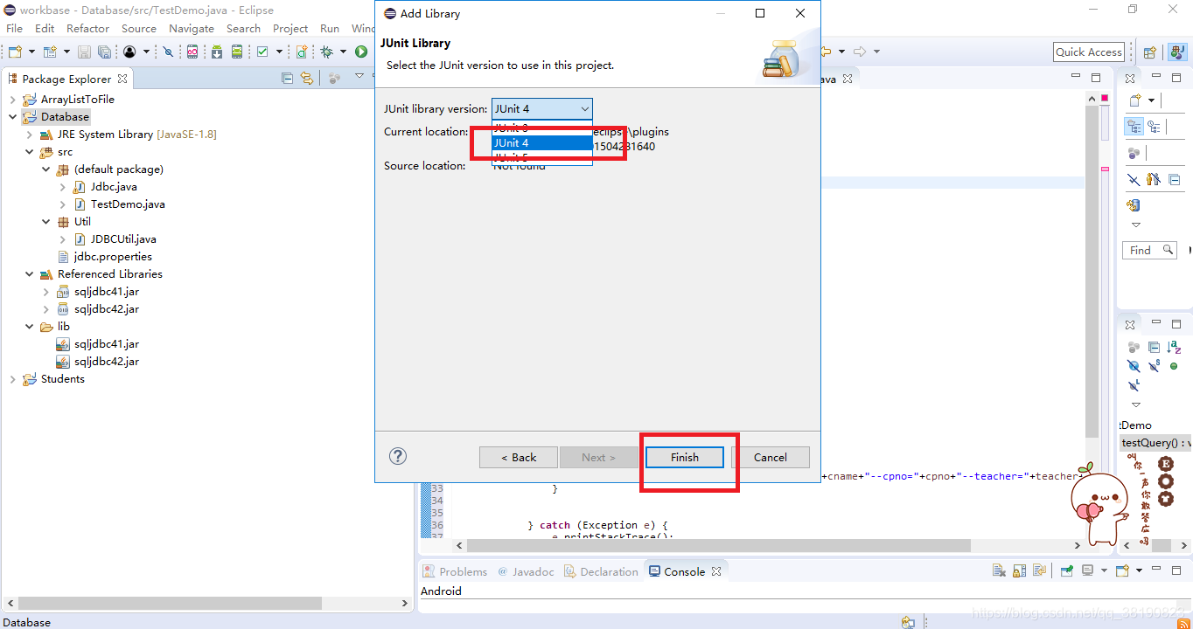Collapse the Database project node
This screenshot has height=629, width=1193.
pos(12,117)
